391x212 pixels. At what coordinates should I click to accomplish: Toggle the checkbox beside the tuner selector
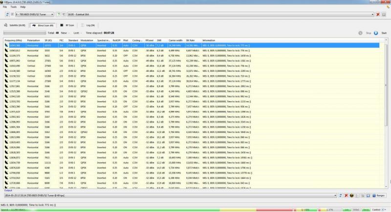(12, 15)
